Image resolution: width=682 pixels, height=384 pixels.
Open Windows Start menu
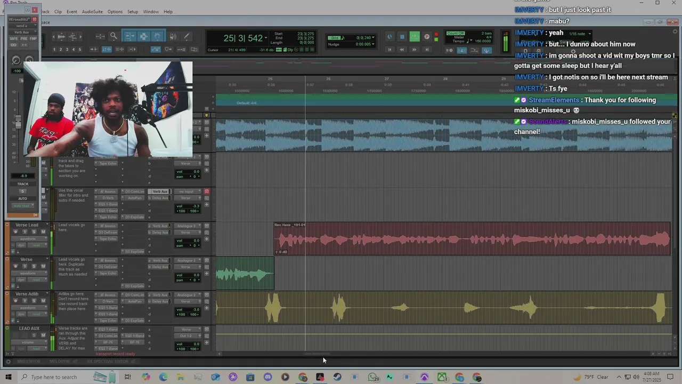[x=8, y=377]
